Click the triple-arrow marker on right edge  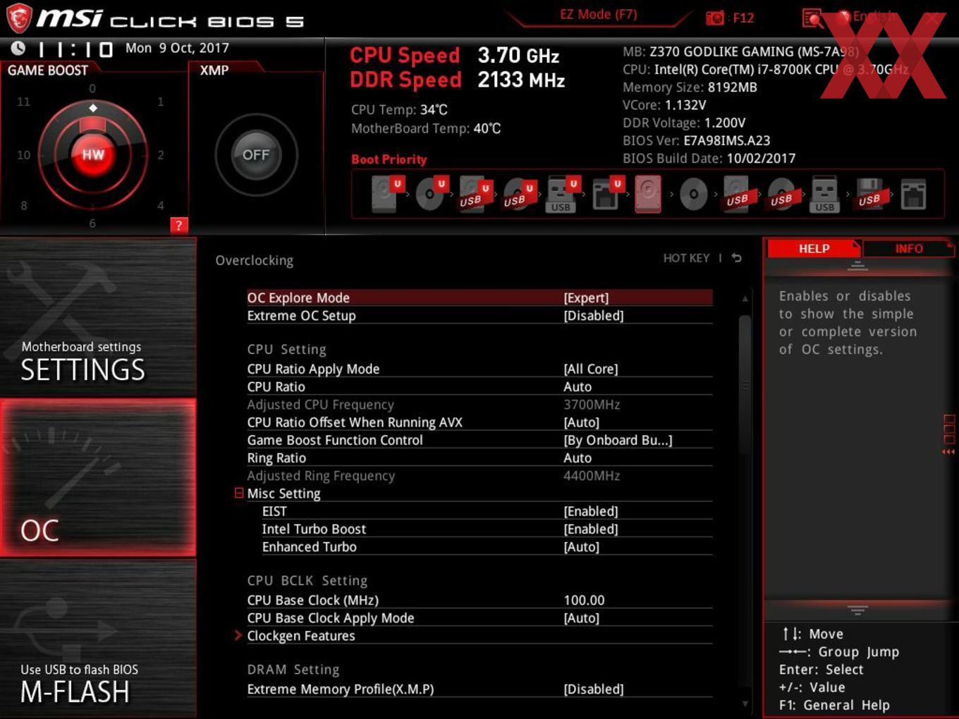(x=948, y=451)
